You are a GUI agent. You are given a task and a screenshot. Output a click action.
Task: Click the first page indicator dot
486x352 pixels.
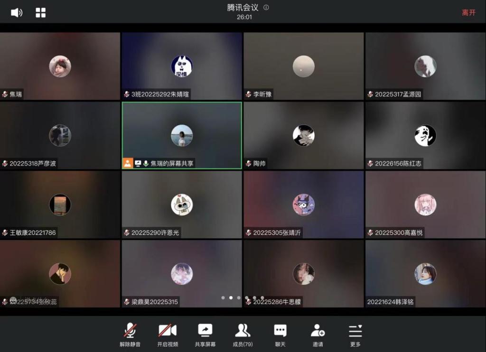pos(223,298)
